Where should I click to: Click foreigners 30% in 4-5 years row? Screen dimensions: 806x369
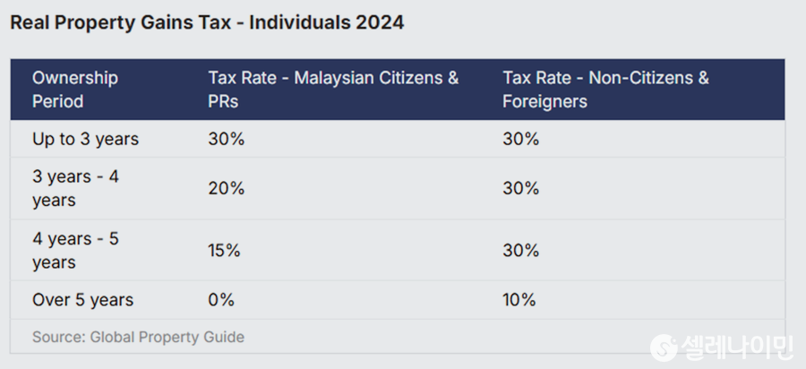[520, 251]
